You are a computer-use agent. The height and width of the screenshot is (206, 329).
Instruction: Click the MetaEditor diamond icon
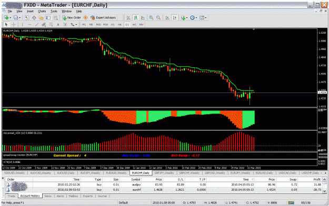(85, 18)
